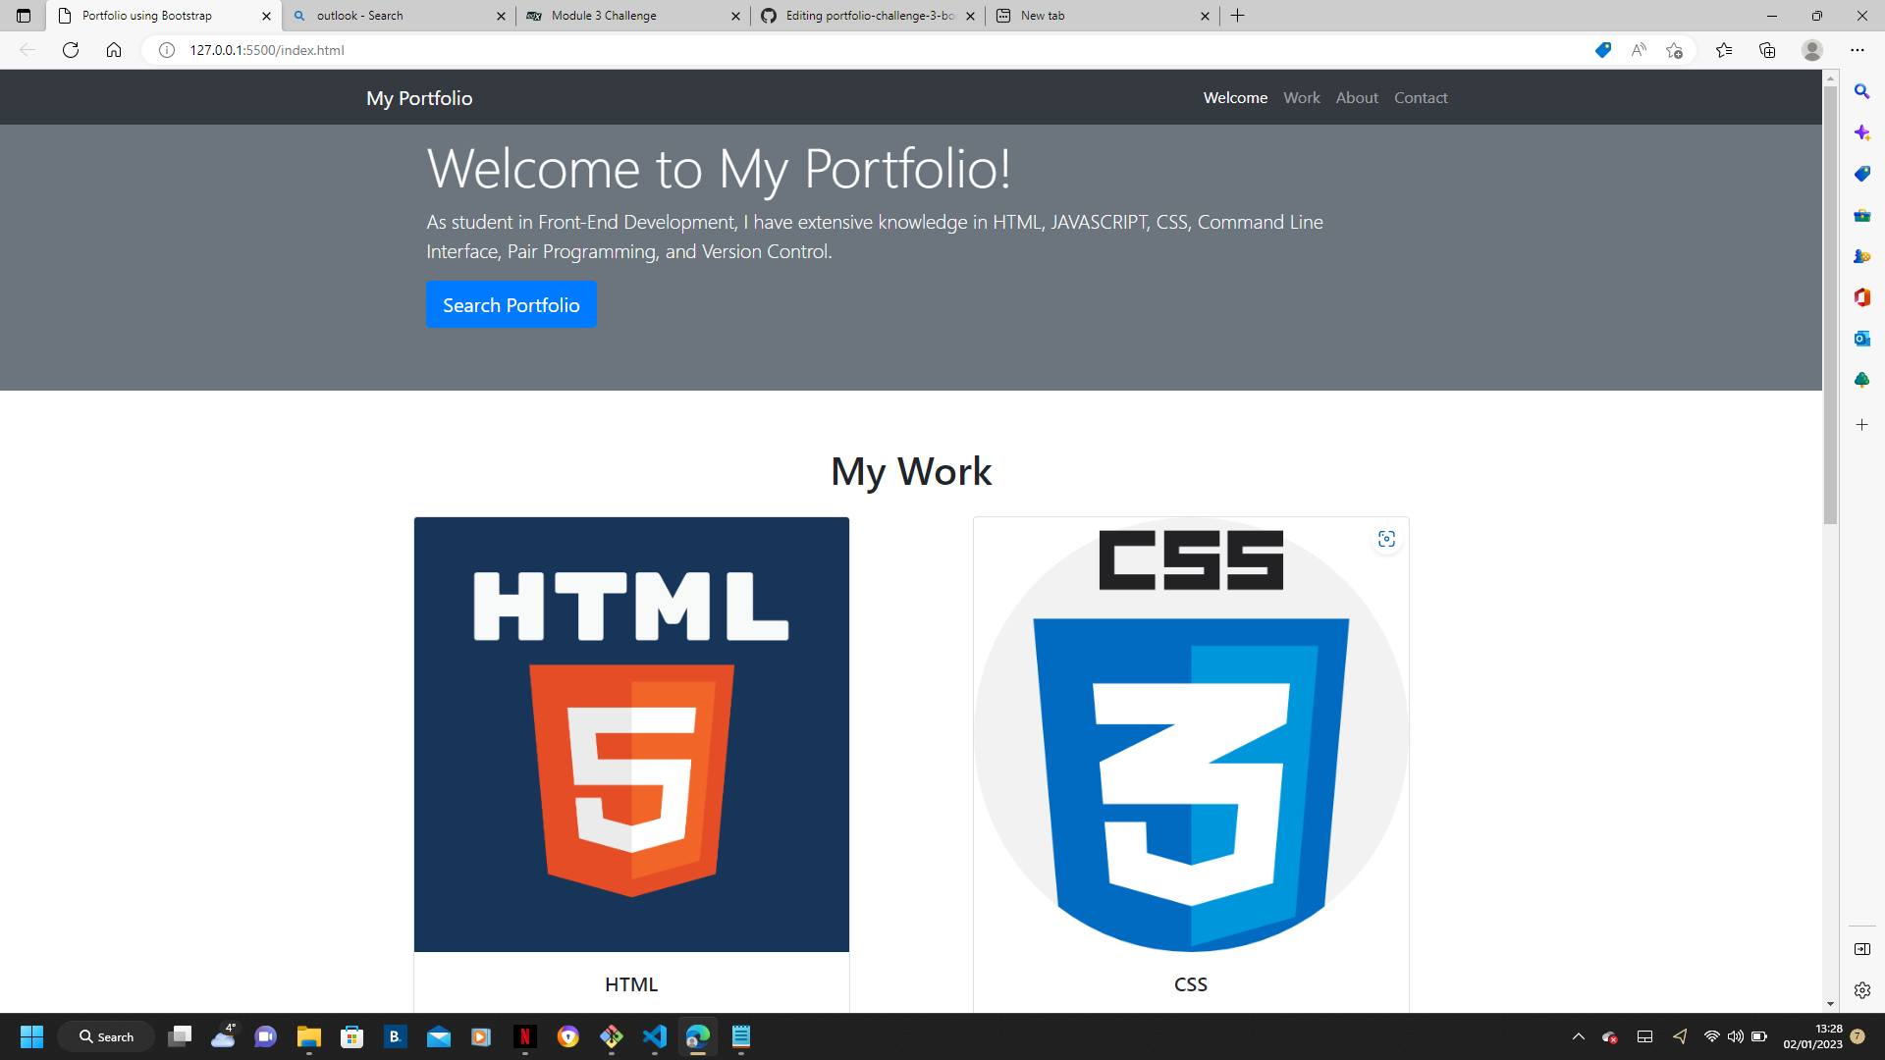Open the Mail app from the taskbar
The image size is (1885, 1060).
click(438, 1037)
